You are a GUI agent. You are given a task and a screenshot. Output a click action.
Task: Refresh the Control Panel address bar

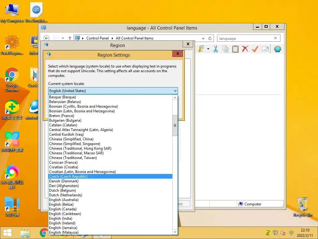pos(210,38)
